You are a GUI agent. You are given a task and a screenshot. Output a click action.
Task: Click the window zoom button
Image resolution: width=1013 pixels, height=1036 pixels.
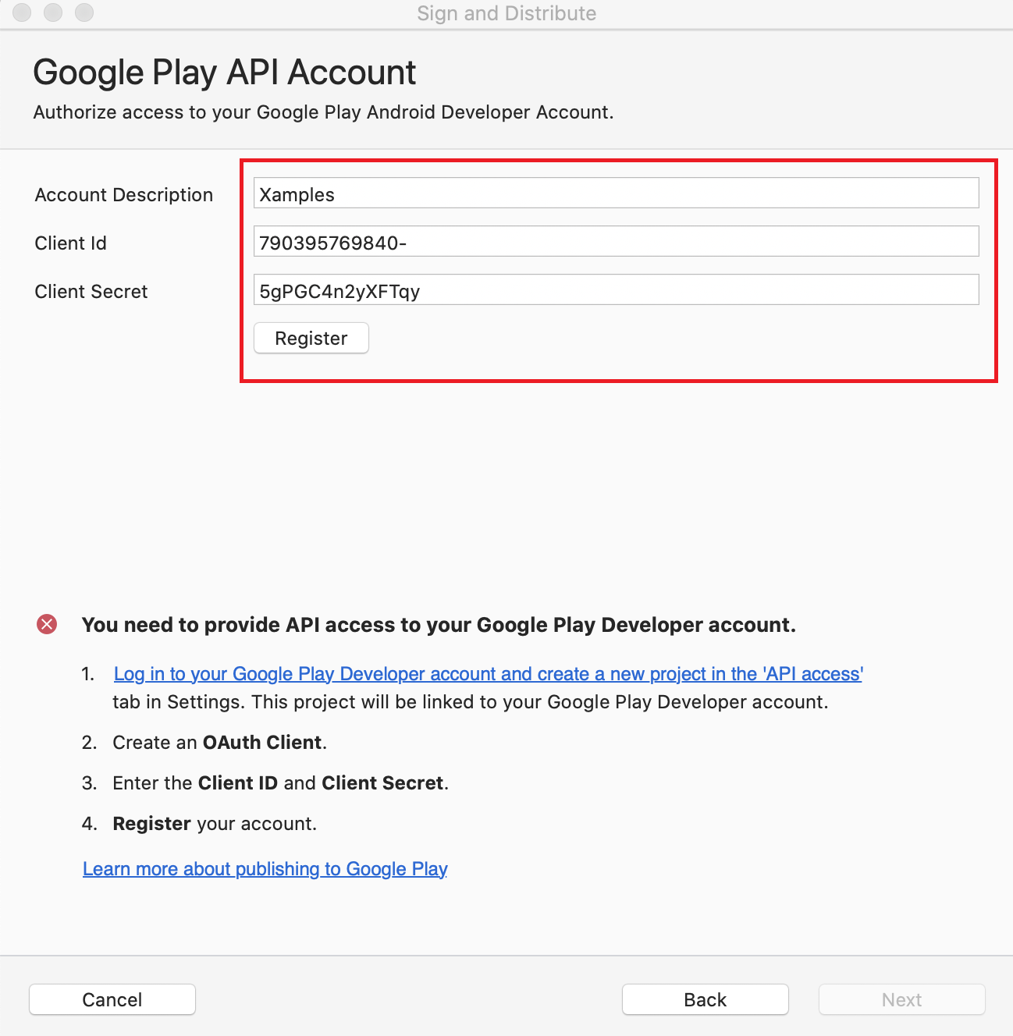84,12
